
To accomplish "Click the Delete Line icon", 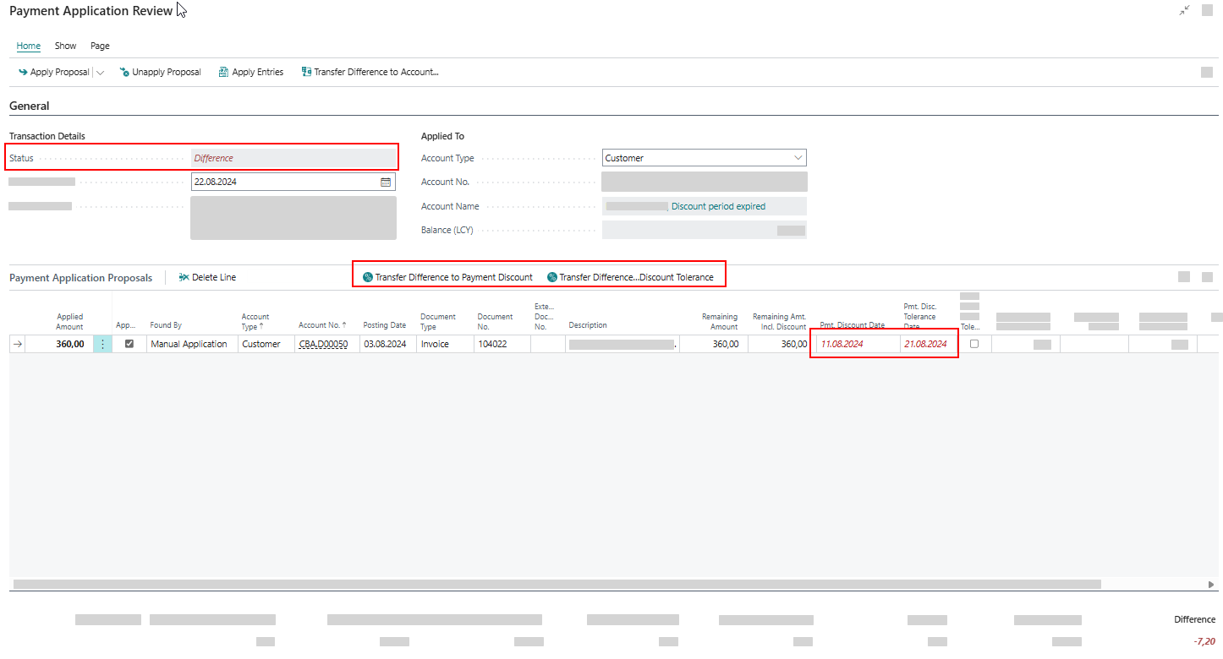I will (x=184, y=277).
